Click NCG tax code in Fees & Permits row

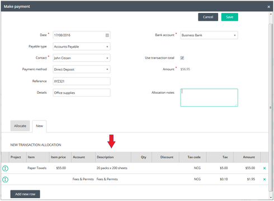tap(197, 179)
